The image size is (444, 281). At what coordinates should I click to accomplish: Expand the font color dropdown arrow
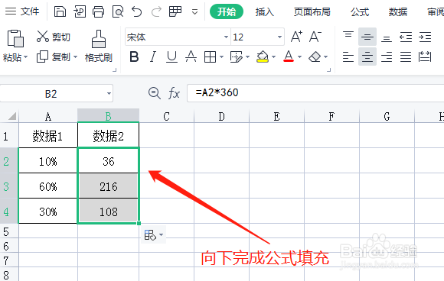pos(299,57)
